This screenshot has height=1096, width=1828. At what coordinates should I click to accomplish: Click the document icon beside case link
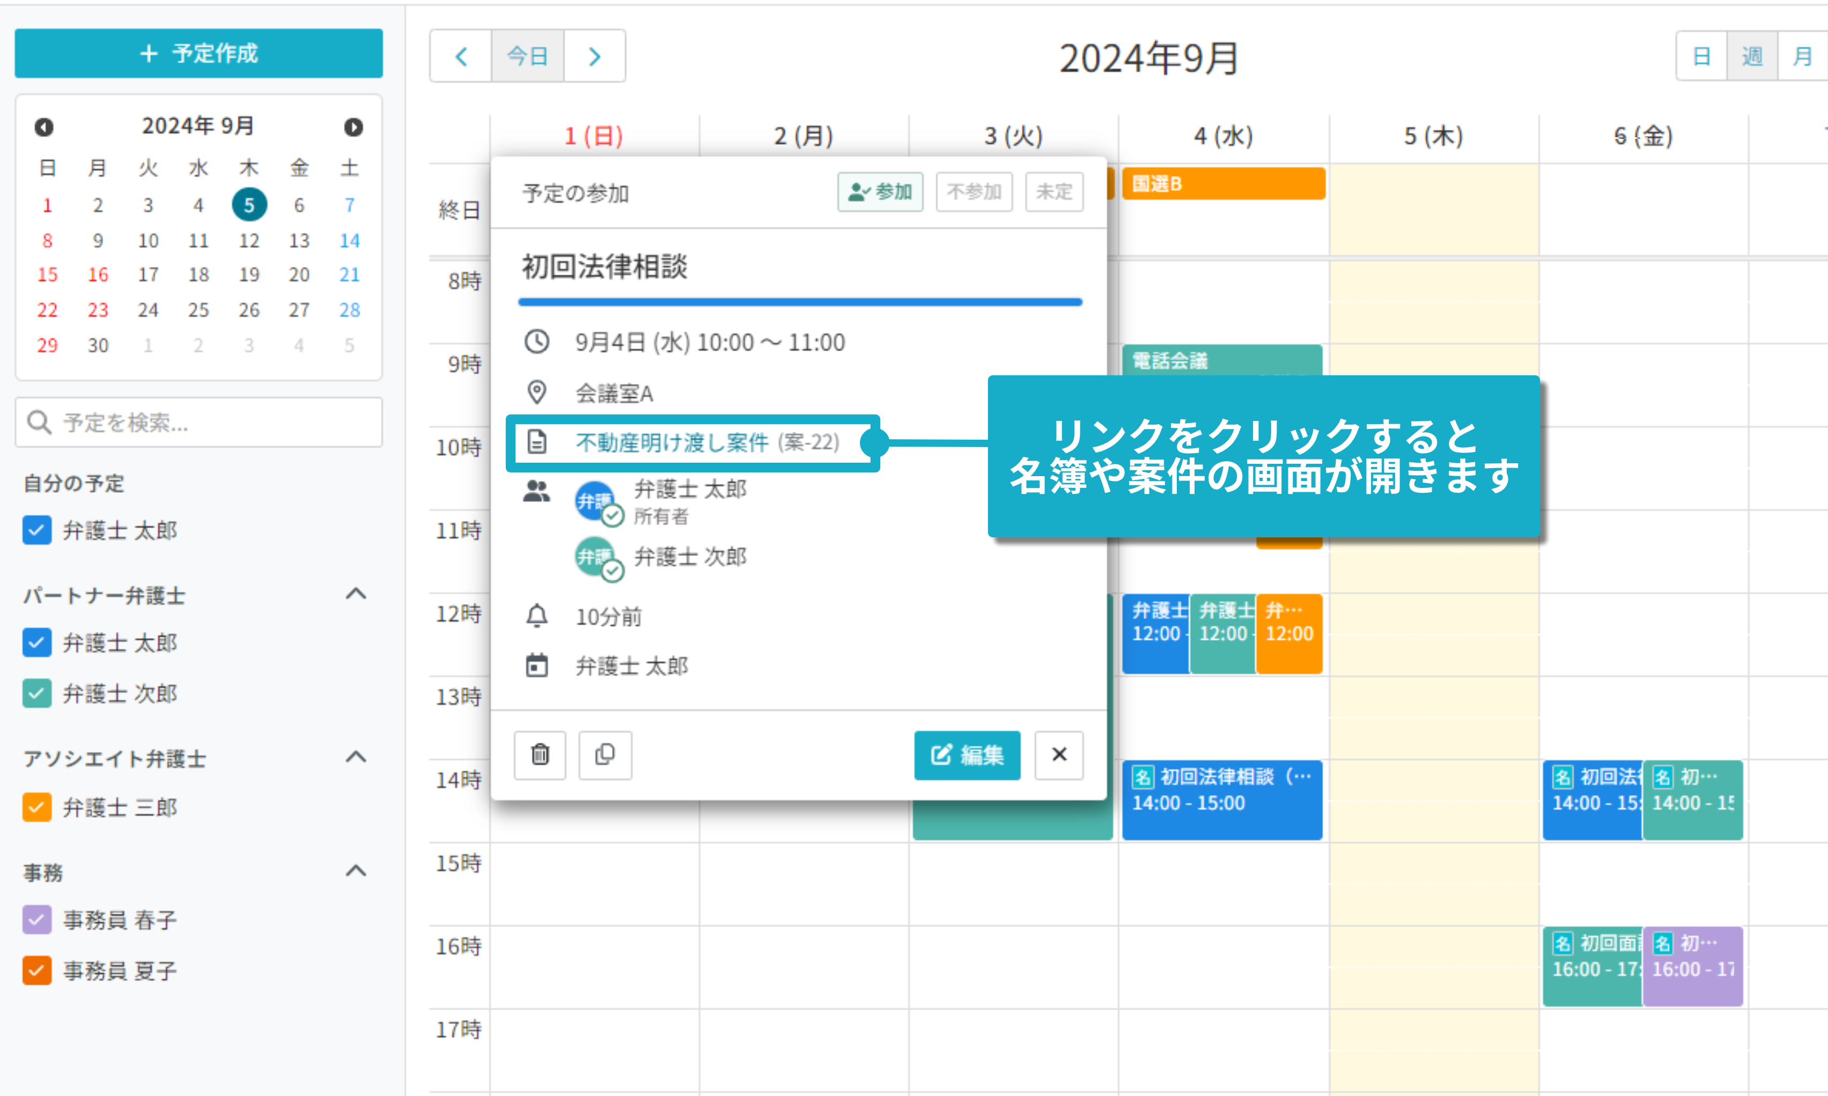[x=537, y=442]
